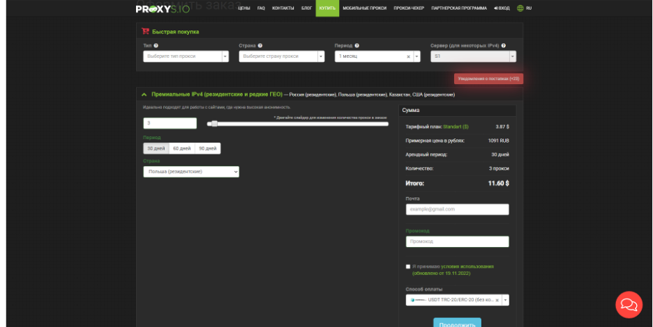Open ПАРТНЕРСКАЯ ПРОГРАММА in the menu
The image size is (653, 327).
(x=459, y=8)
